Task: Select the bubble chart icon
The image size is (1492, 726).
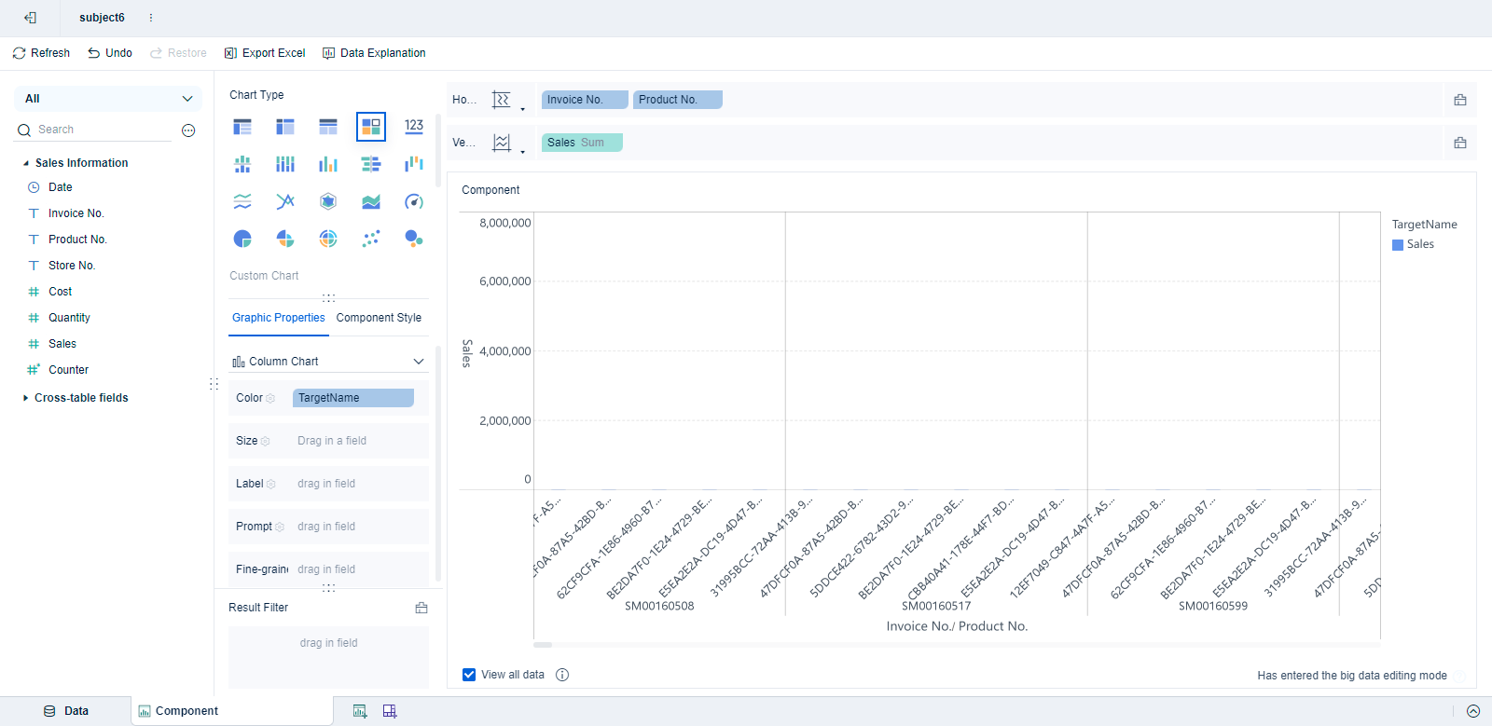Action: tap(414, 239)
